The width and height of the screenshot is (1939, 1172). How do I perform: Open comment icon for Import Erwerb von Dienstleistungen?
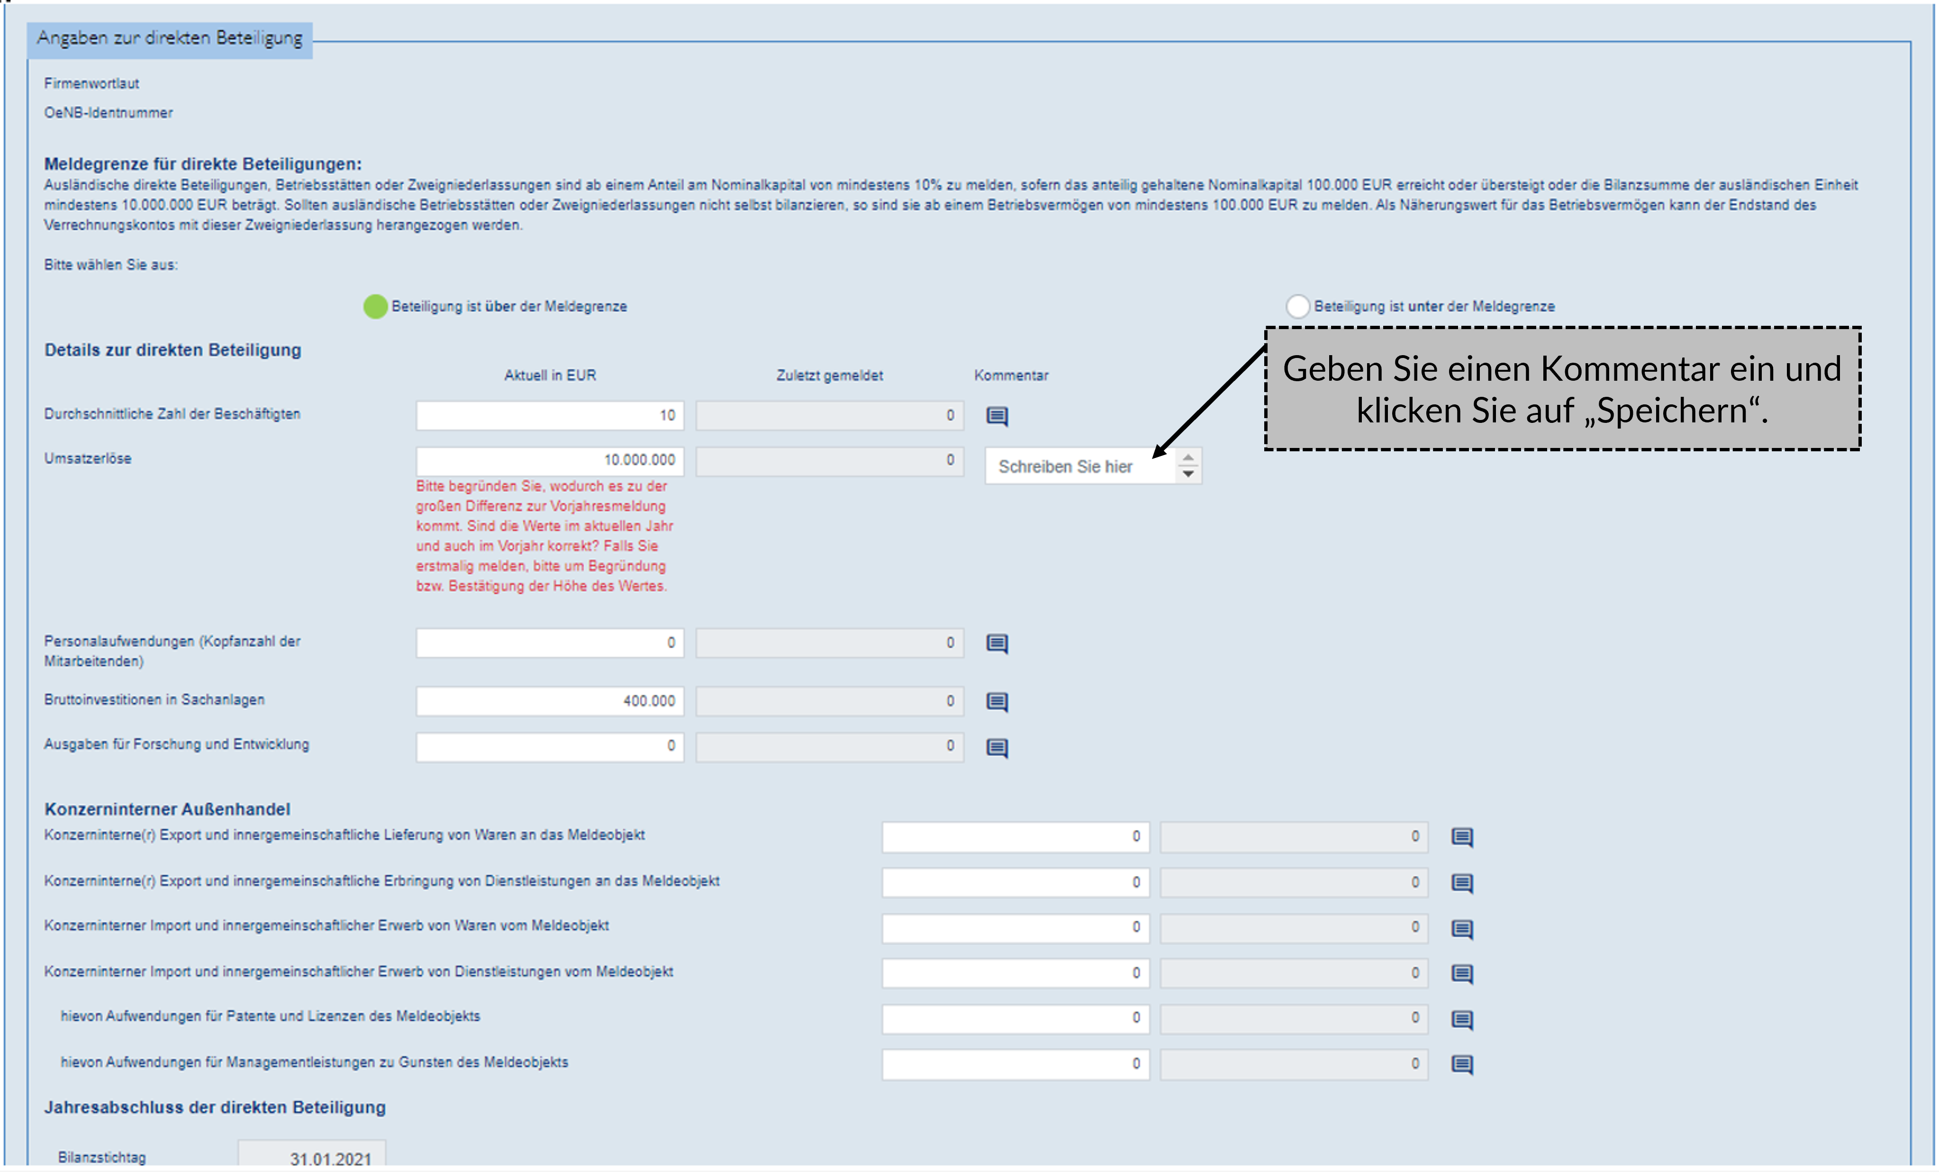click(x=1462, y=974)
